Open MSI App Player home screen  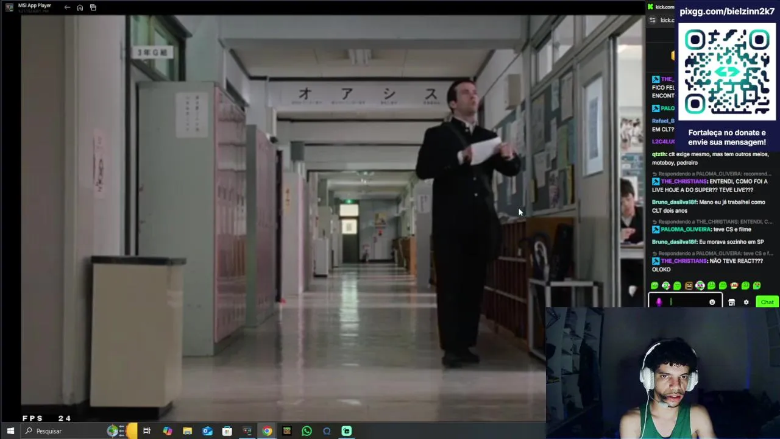80,7
